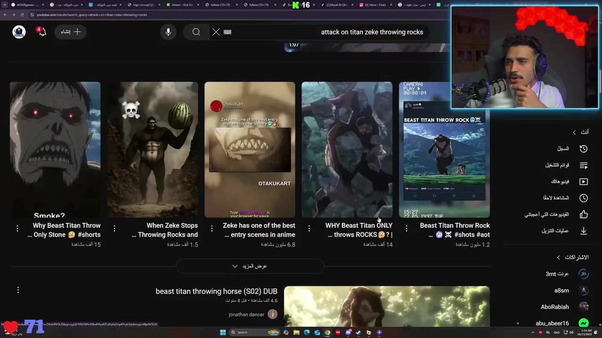
Task: Open Steam from the taskbar
Action: point(358,332)
